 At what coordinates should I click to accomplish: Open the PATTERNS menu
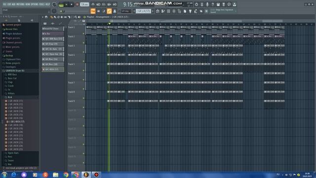[21, 4]
